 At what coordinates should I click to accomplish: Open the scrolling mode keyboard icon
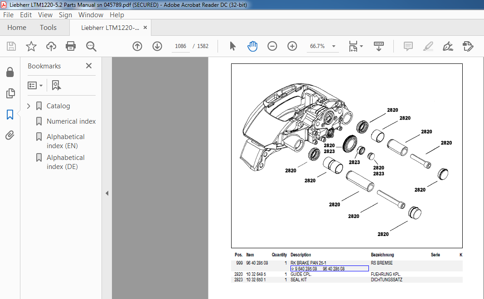(379, 46)
